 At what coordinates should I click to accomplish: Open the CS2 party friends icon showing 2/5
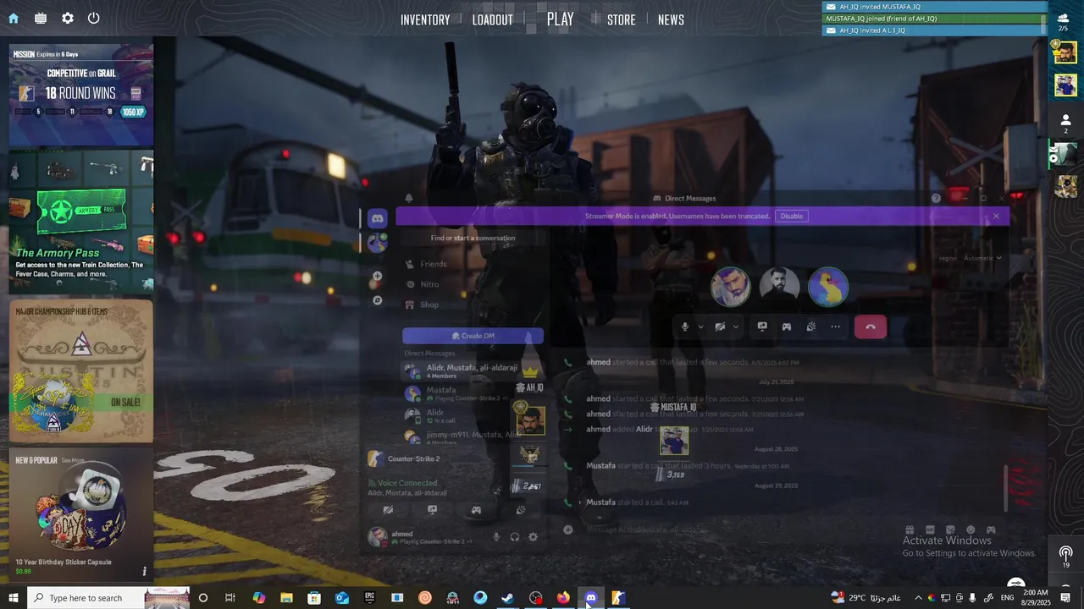[1063, 20]
